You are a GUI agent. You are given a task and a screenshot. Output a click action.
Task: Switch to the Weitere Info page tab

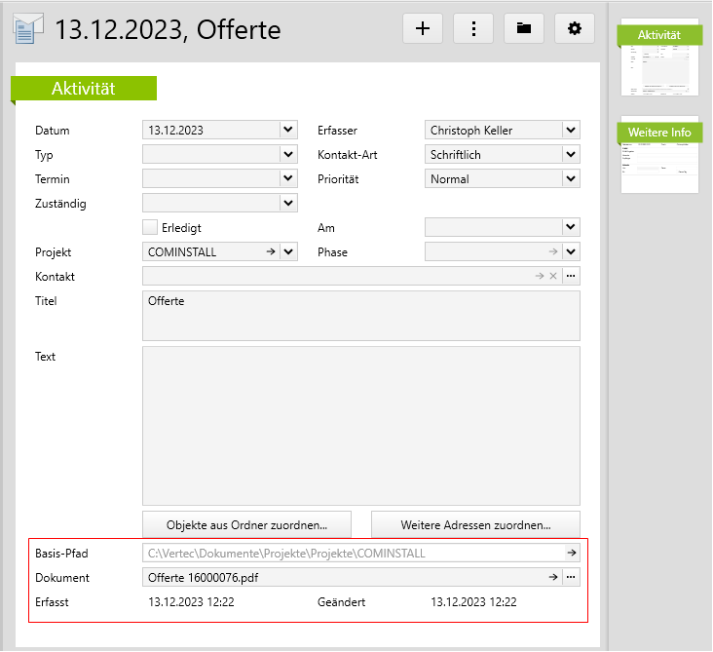point(659,154)
